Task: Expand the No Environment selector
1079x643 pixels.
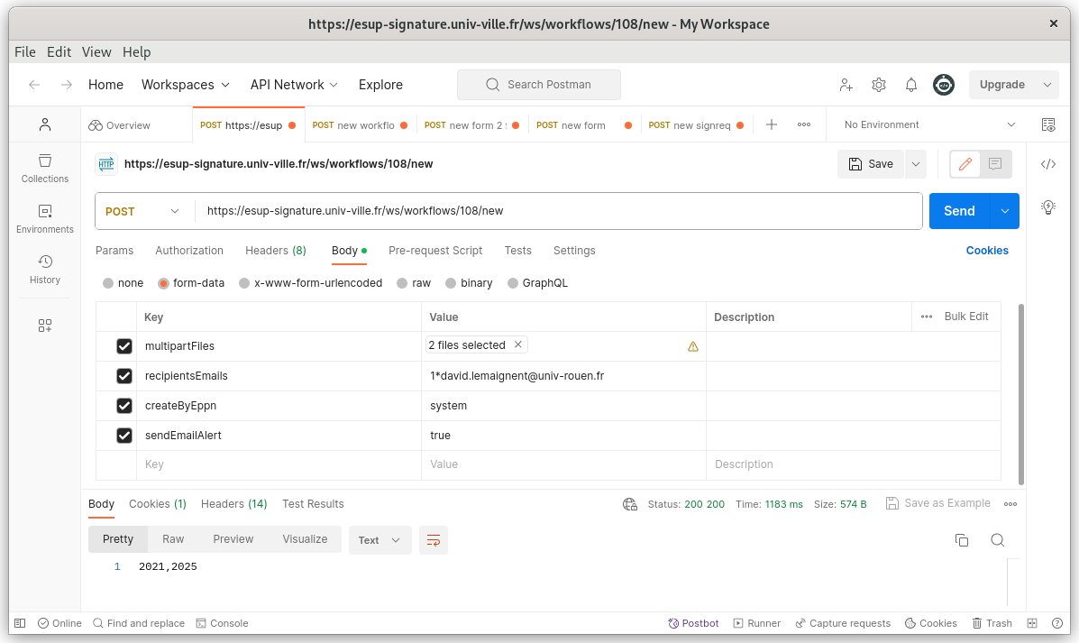Action: pos(928,124)
